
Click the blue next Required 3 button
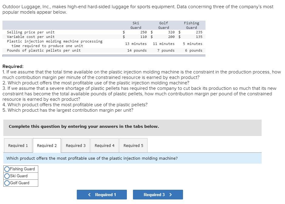tap(158, 195)
